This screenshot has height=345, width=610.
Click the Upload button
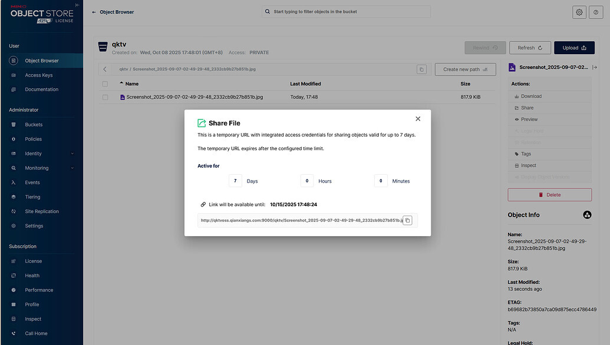574,48
